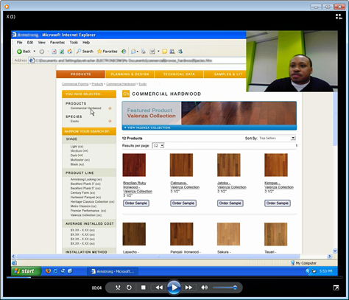The height and width of the screenshot is (300, 349).
Task: Click the IE Back button
Action: pos(24,52)
